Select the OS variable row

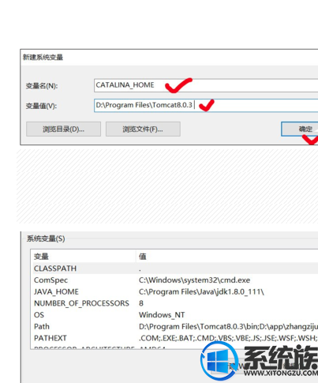(x=174, y=315)
